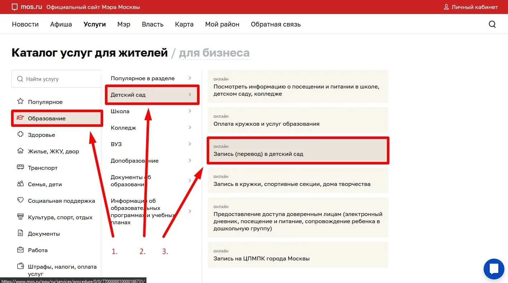This screenshot has height=283, width=508.
Task: Click the wallet icon for Штрафы, налоги
Action: [x=20, y=266]
